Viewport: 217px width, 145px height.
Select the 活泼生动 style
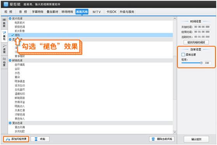[20, 85]
